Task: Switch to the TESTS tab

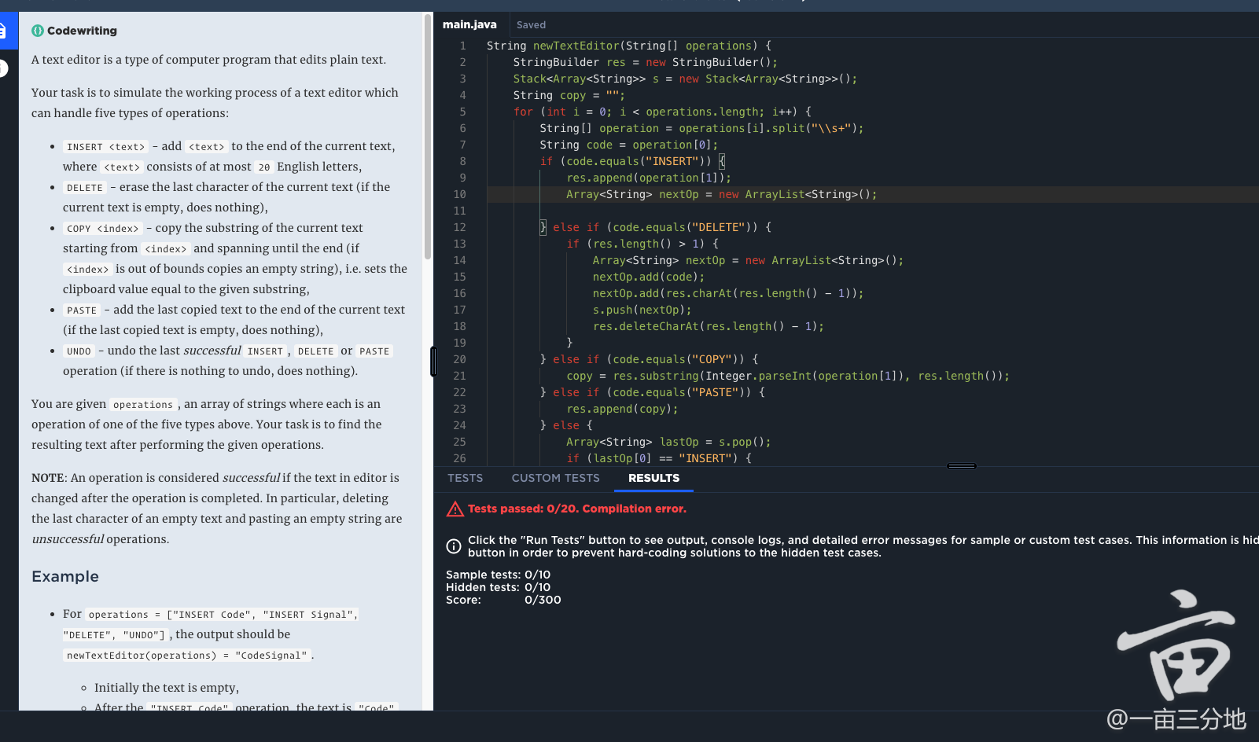Action: click(466, 478)
